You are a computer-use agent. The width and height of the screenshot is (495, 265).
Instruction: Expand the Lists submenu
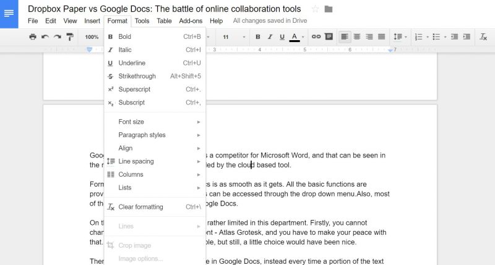coord(155,188)
